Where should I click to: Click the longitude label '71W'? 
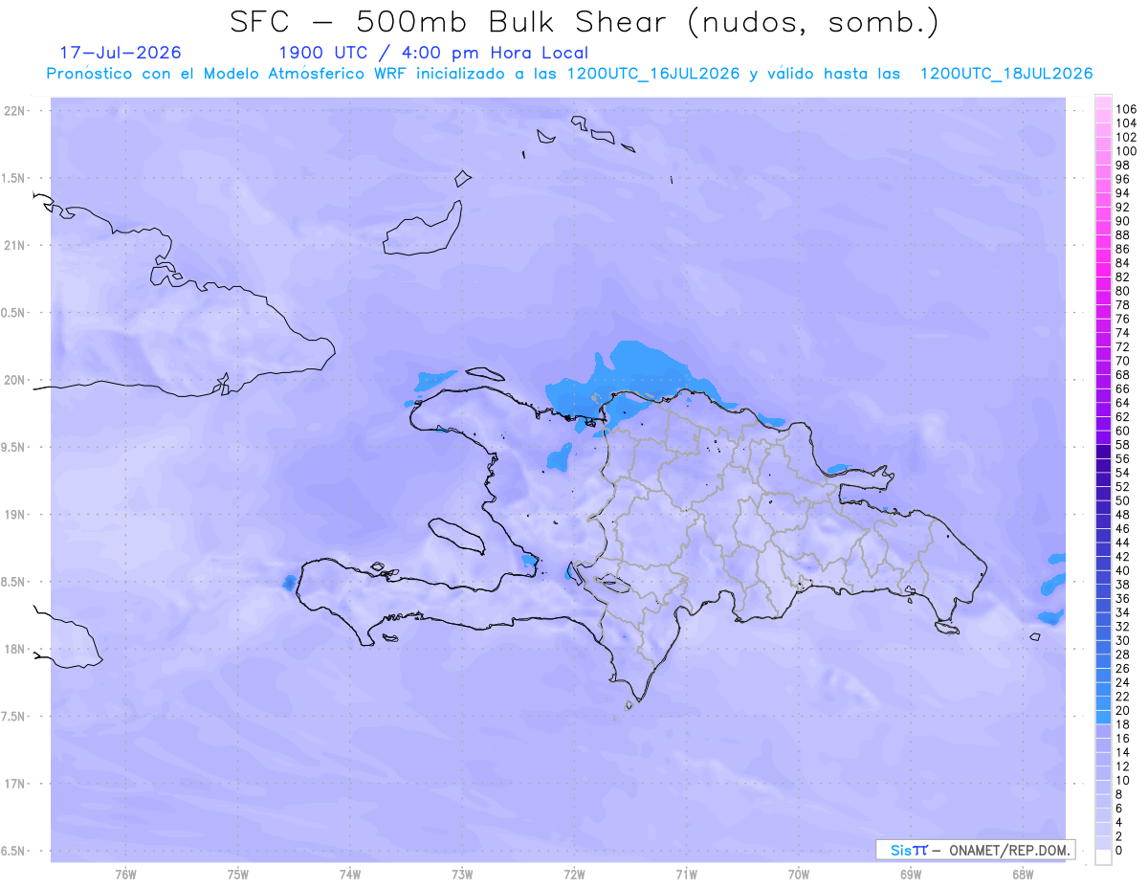[687, 874]
